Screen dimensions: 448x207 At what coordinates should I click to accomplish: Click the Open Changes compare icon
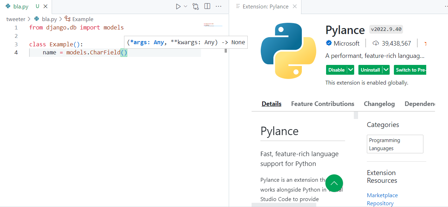[x=195, y=6]
